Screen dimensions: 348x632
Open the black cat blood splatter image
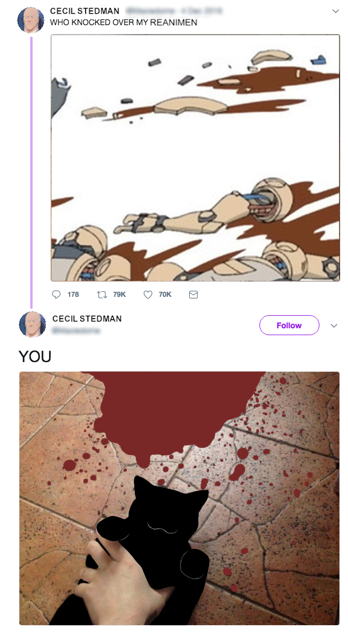[x=179, y=498]
